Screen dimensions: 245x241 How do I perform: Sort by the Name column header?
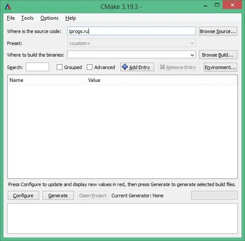pos(47,80)
